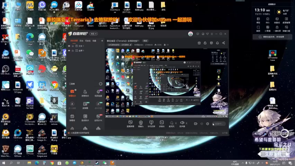Open the Windows Start menu
This screenshot has width=295, height=166.
4,163
